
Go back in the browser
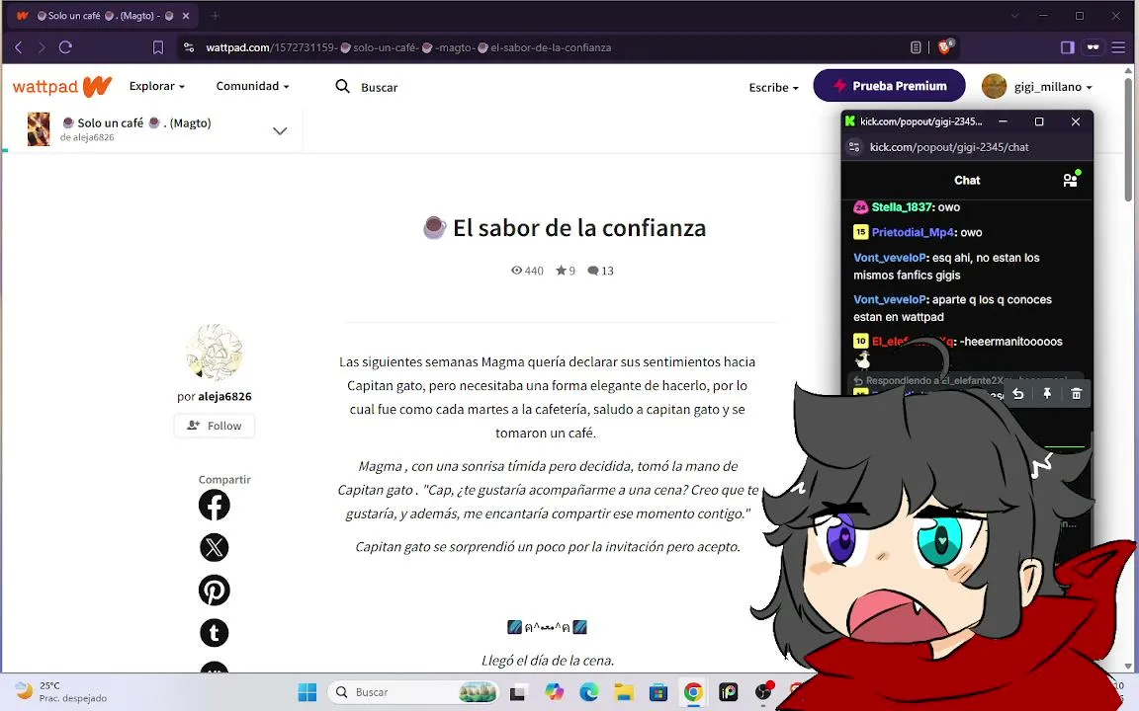click(18, 47)
